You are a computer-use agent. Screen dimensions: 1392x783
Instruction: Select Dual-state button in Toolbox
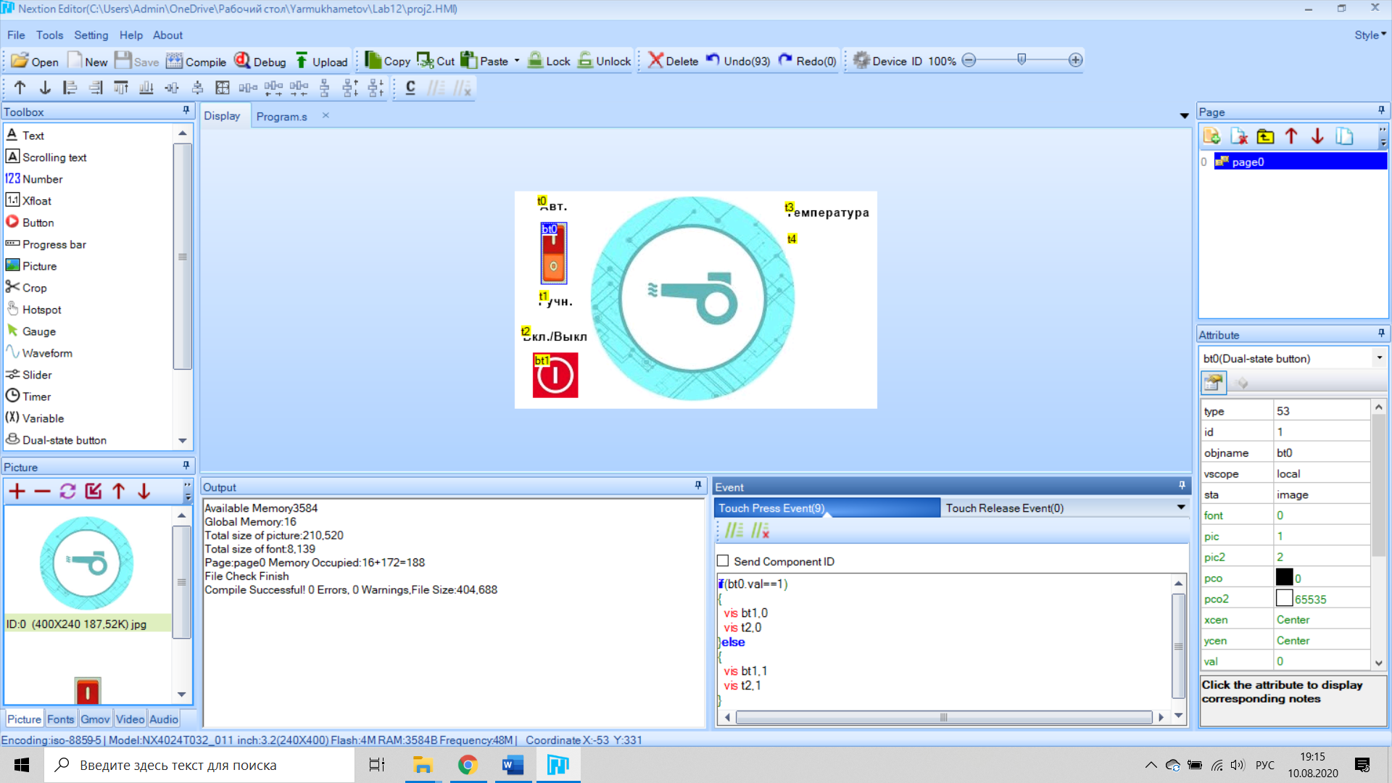click(64, 440)
